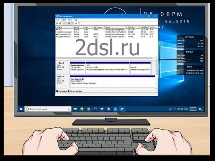Open the green app icon on taskbar
Viewport: 215px width, 161px height.
pos(82,109)
